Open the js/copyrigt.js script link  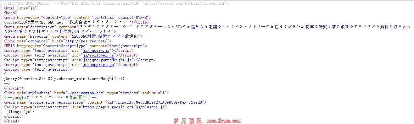coord(98,65)
